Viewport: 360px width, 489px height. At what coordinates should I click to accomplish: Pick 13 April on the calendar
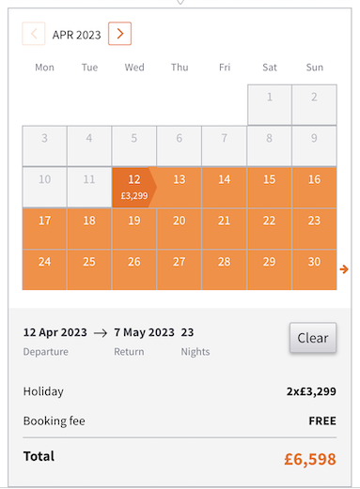tap(180, 187)
